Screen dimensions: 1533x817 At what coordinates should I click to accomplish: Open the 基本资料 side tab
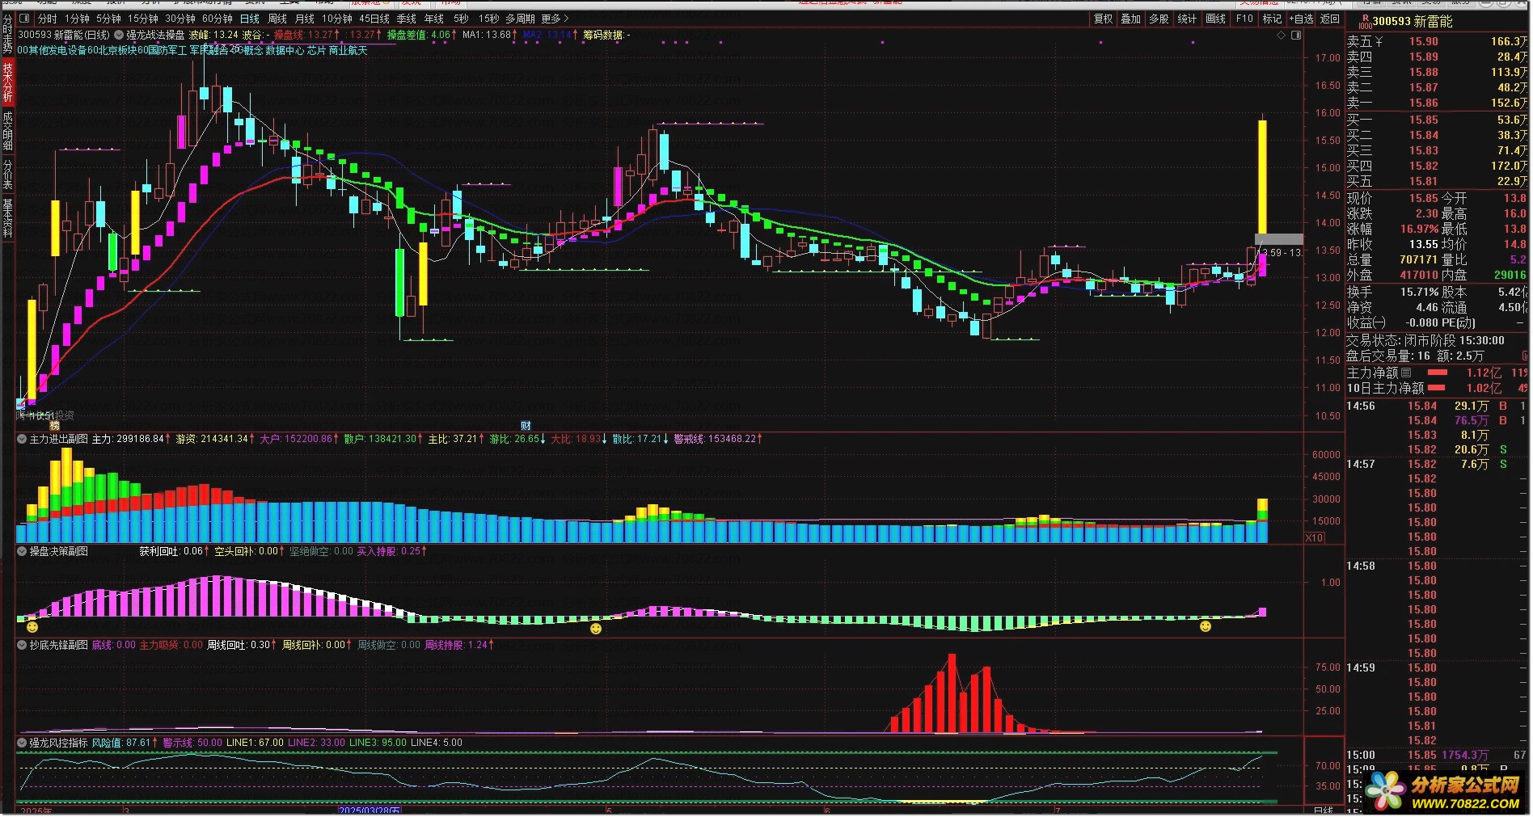7,217
